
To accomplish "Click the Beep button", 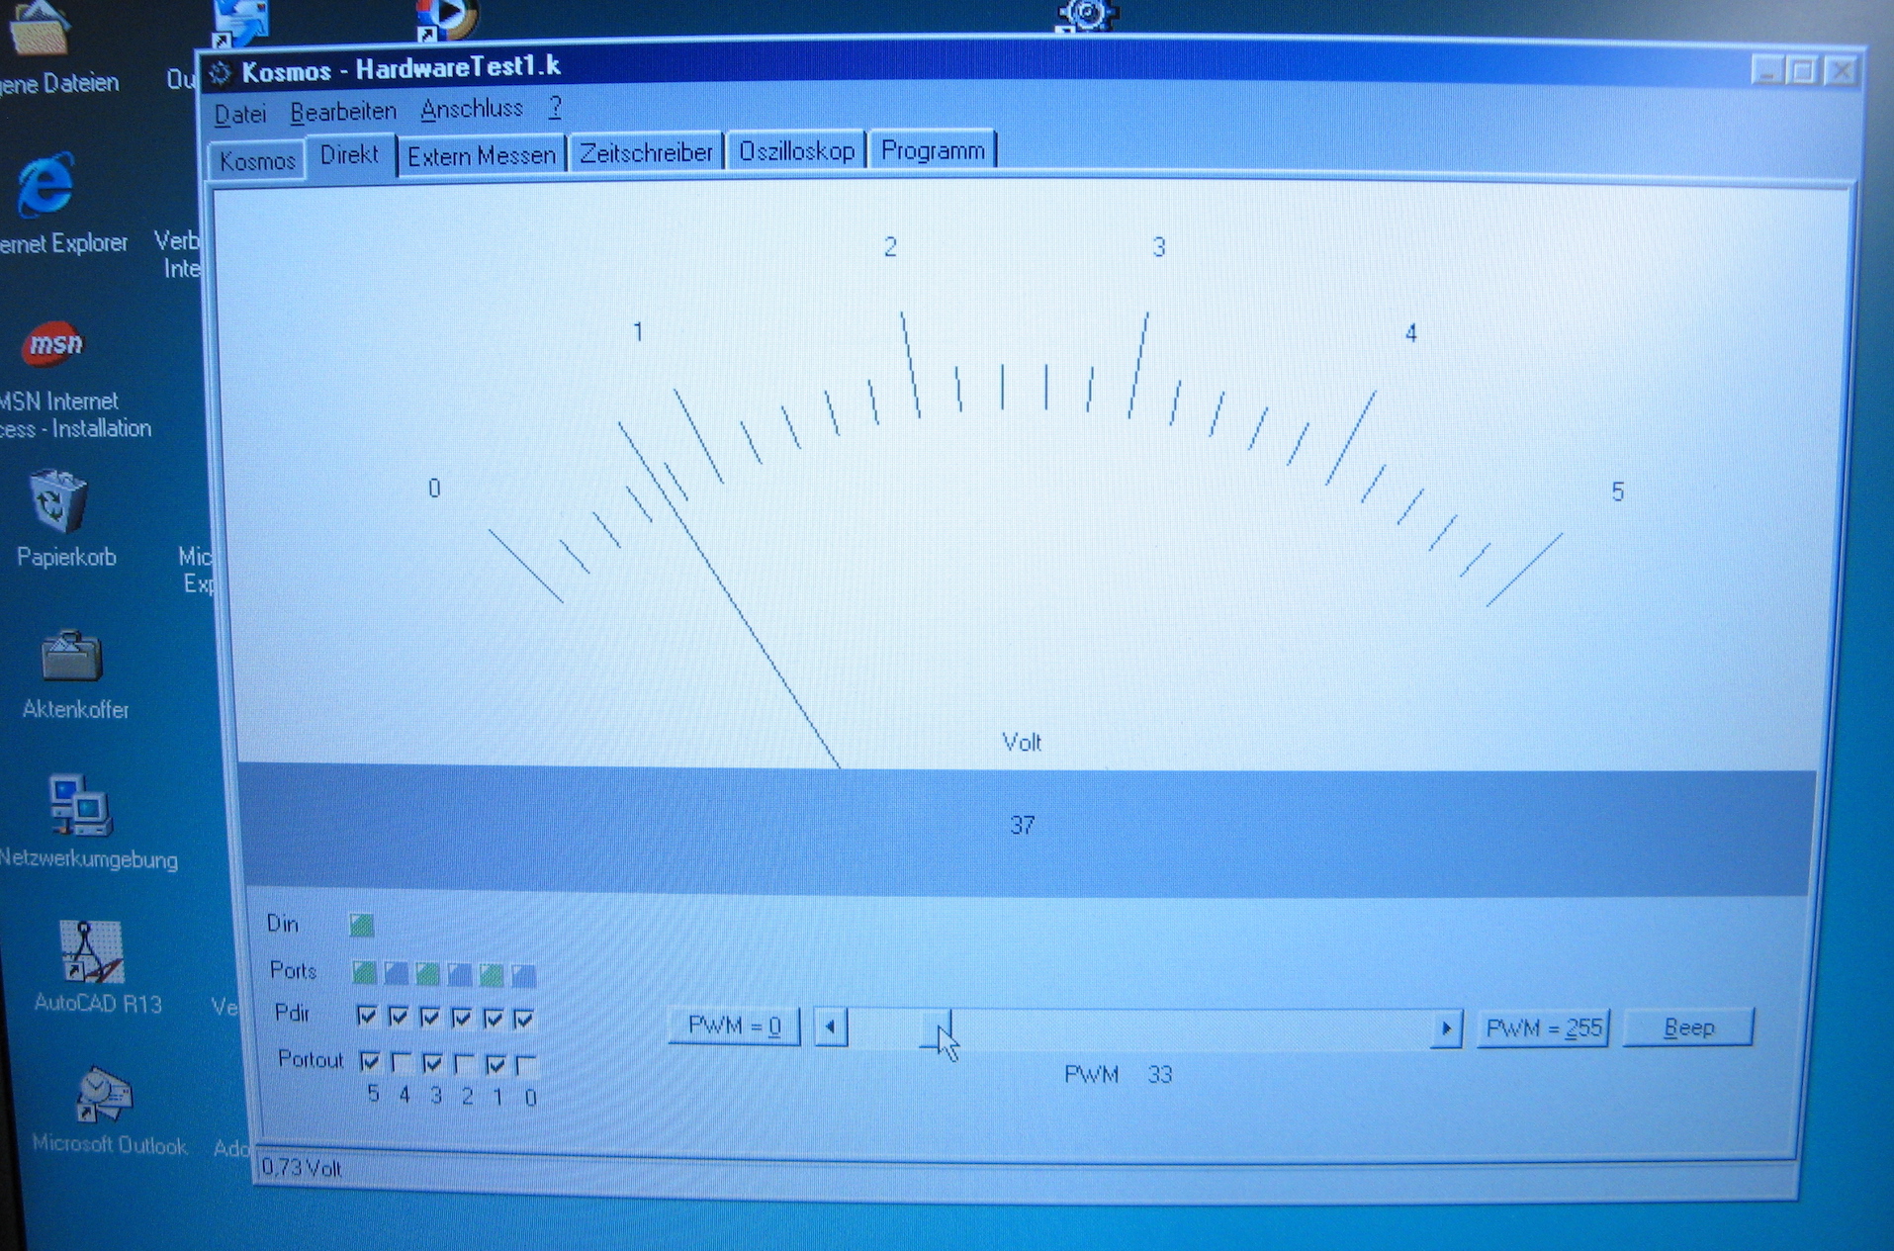I will [x=1688, y=1028].
